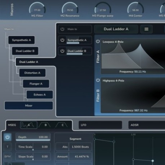This screenshot has height=165, width=165.
Task: Open the LFO panel
Action: coord(100,125)
